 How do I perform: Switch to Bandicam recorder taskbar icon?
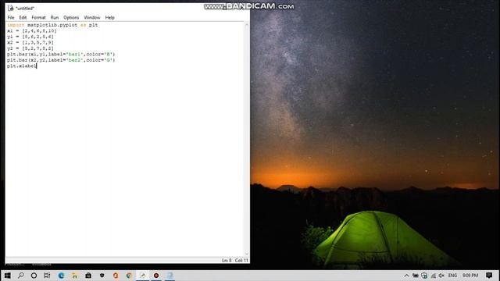(156, 276)
